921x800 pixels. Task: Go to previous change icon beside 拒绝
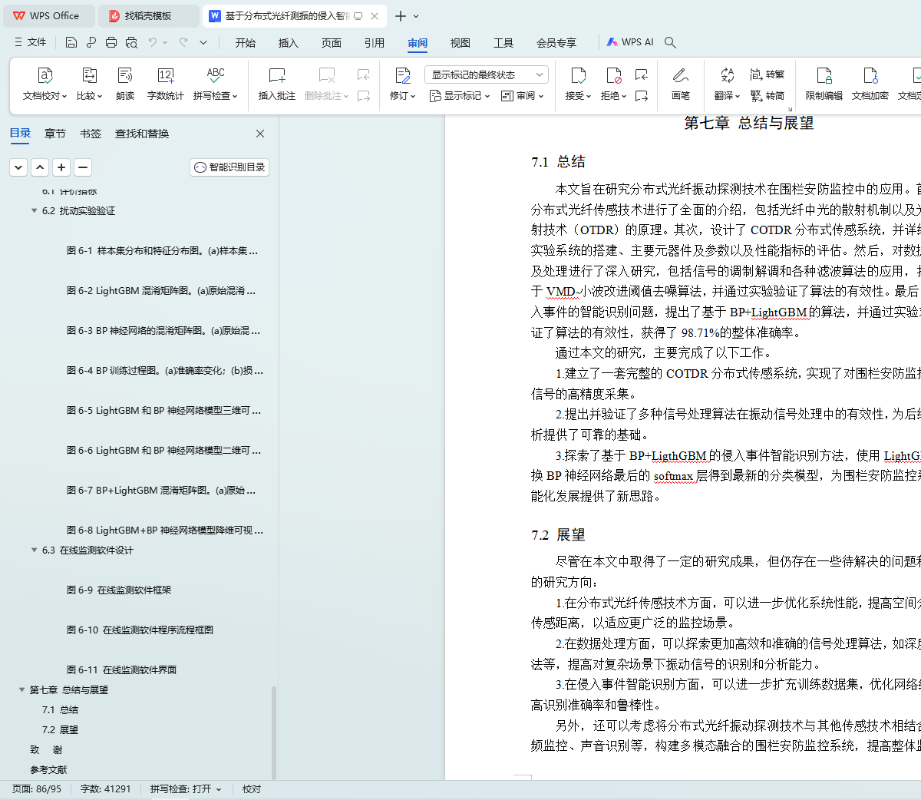click(642, 74)
